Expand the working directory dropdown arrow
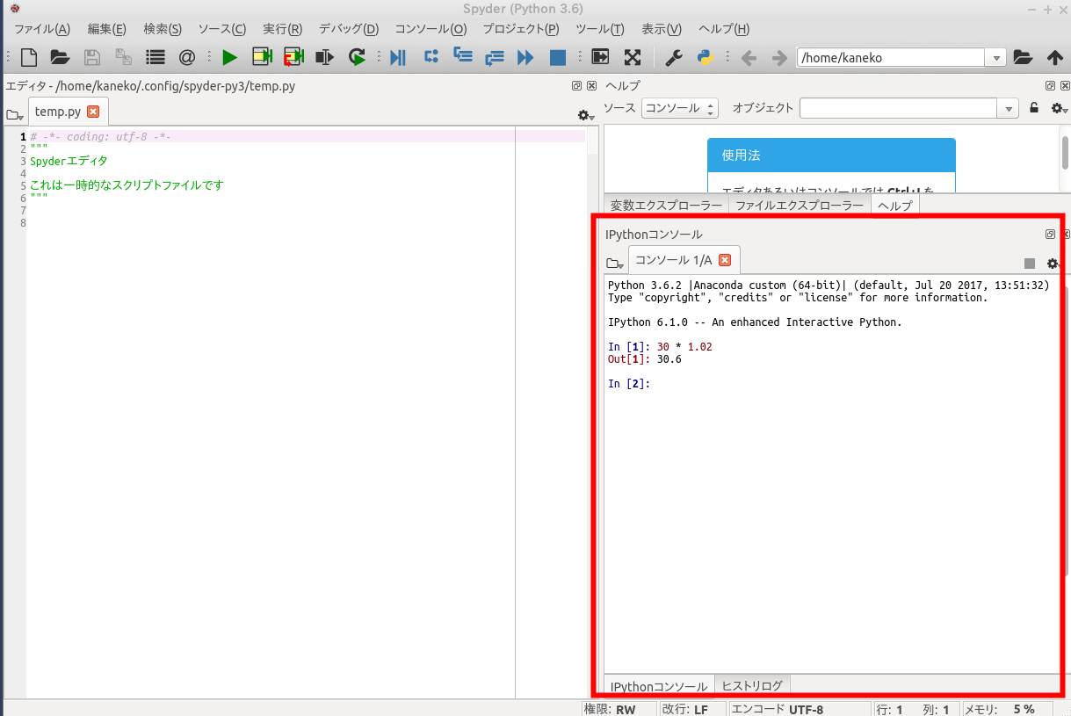The width and height of the screenshot is (1071, 716). [996, 58]
